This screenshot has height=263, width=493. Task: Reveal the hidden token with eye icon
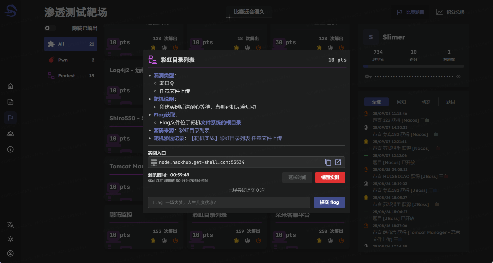(459, 76)
